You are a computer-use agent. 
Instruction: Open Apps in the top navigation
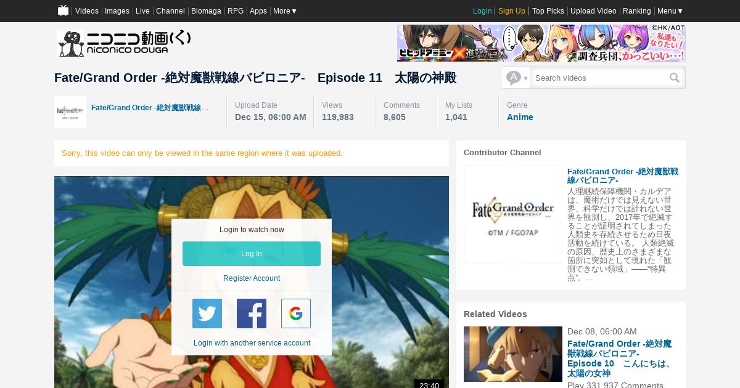click(x=258, y=11)
